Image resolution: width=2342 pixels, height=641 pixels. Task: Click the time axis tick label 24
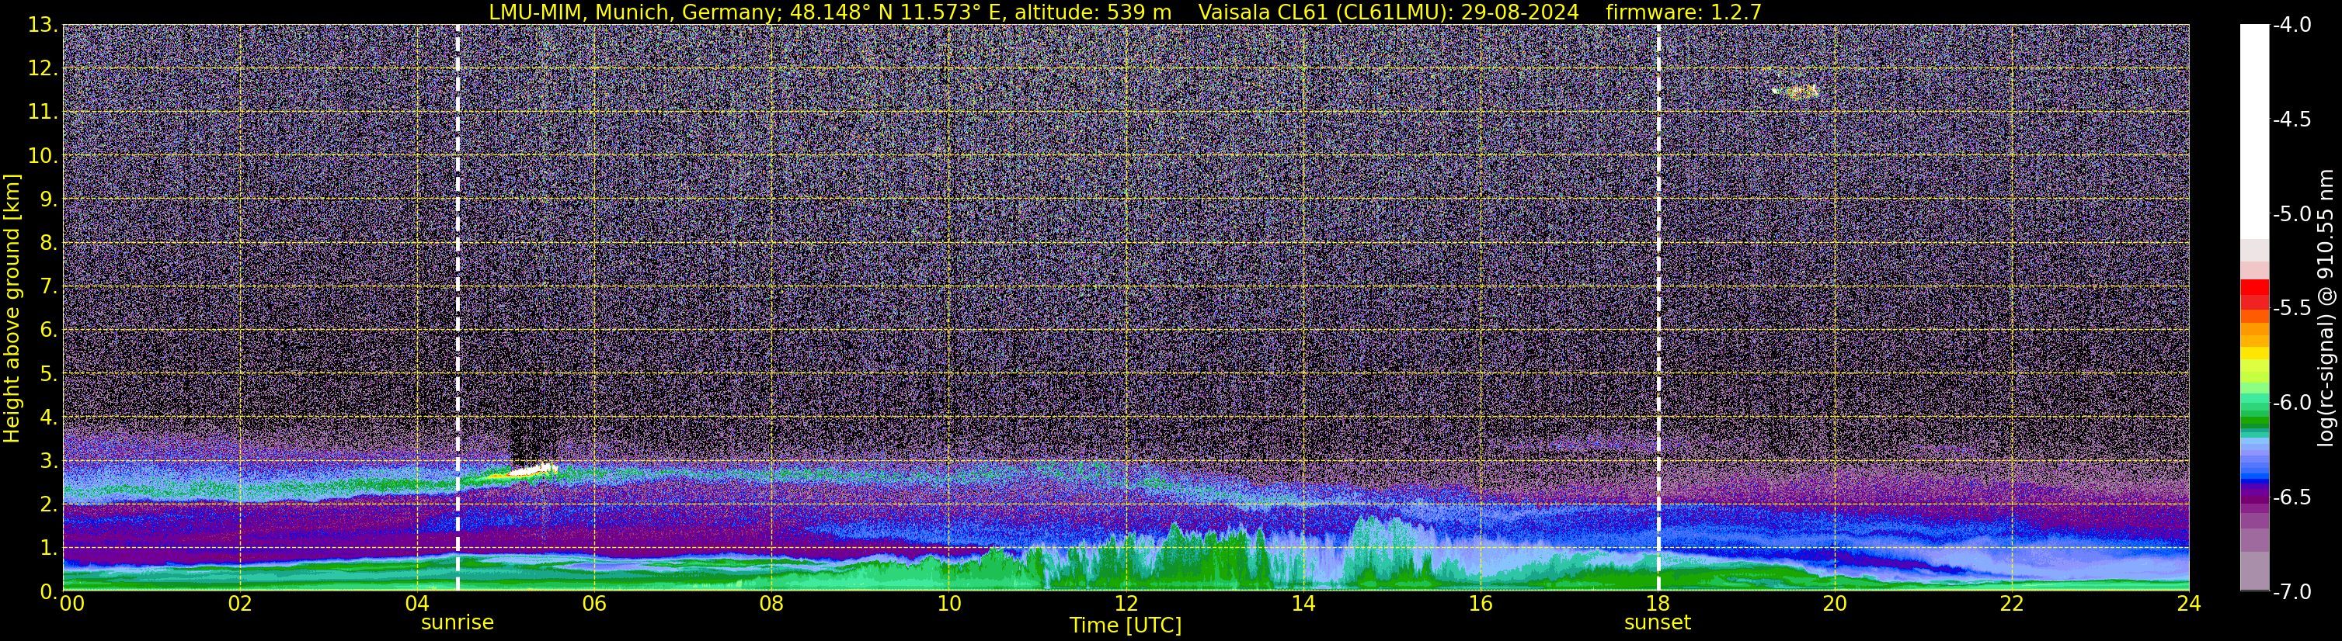pos(2188,604)
